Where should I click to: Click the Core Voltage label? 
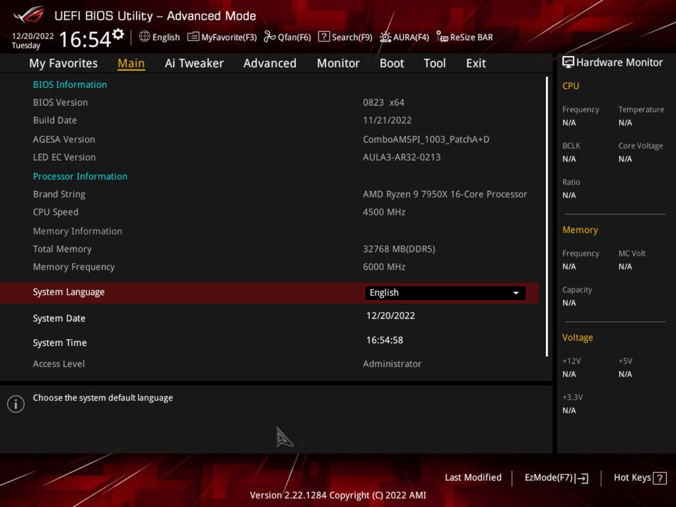[641, 146]
